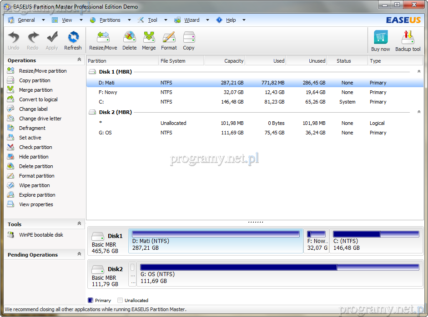Collapse the Operations panel

pyautogui.click(x=79, y=60)
